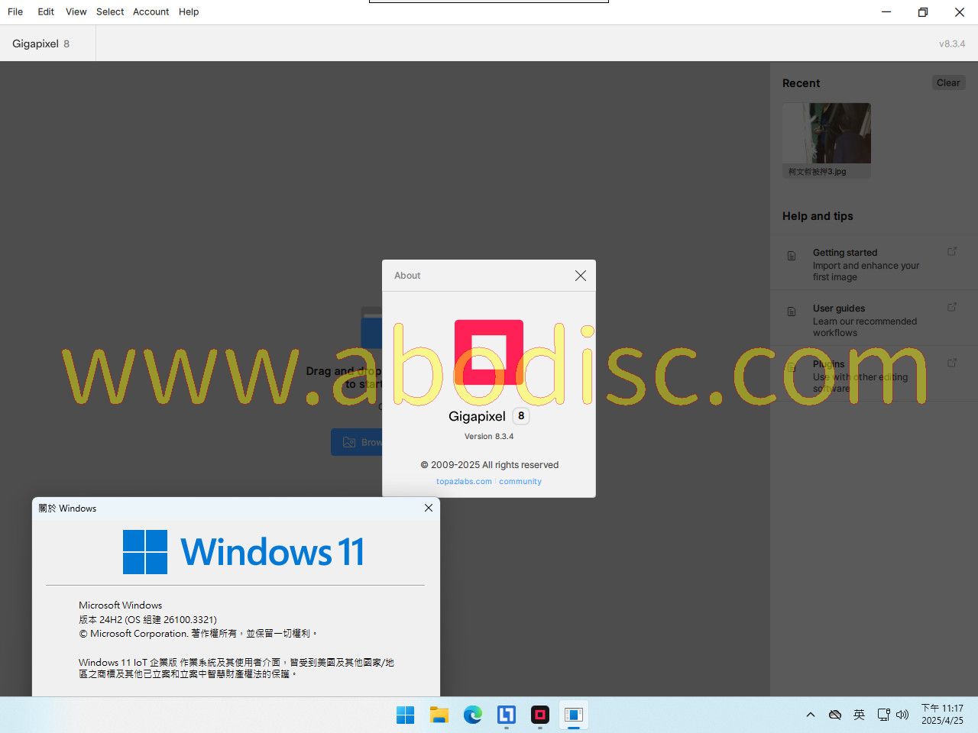
Task: Click the Help and tips heading
Action: pos(818,216)
